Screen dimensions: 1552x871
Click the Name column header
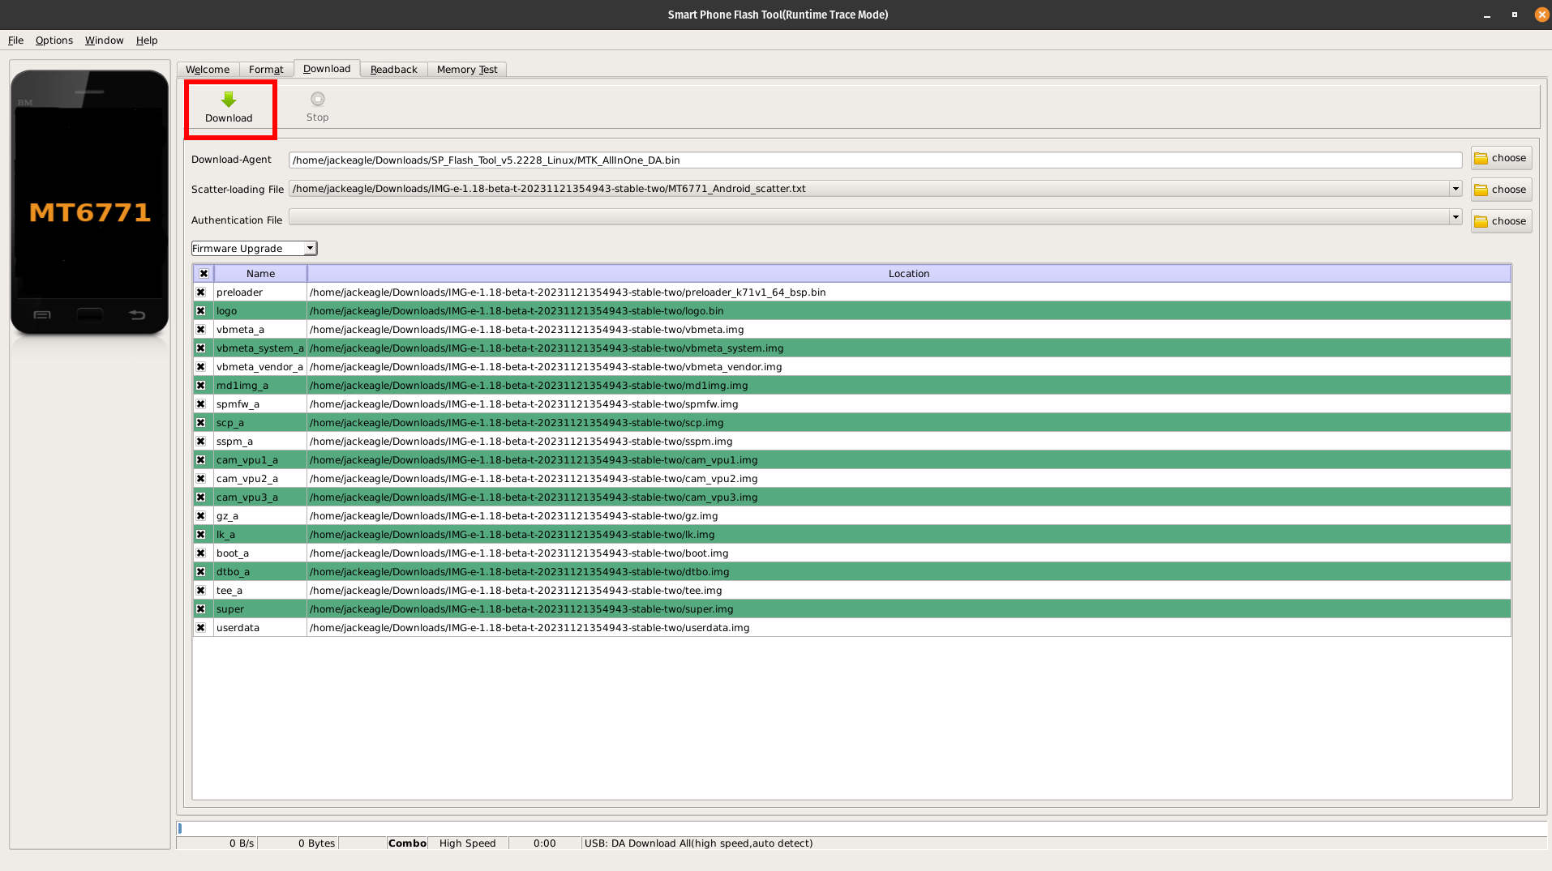coord(260,274)
